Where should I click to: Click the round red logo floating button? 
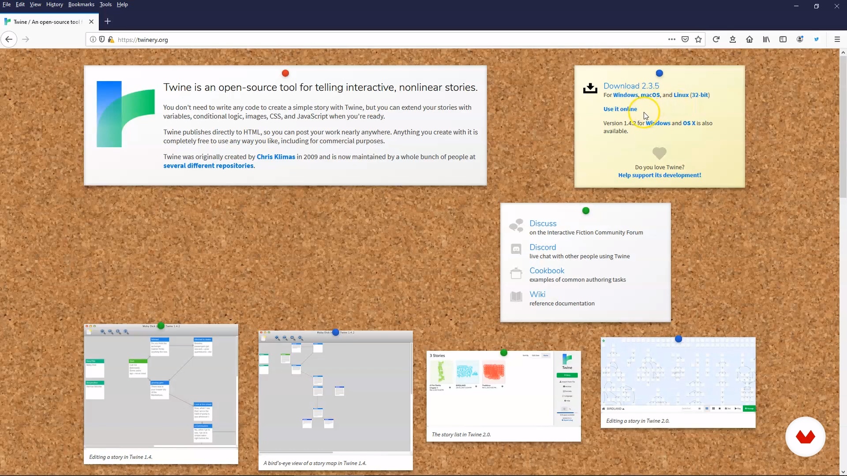pyautogui.click(x=805, y=436)
